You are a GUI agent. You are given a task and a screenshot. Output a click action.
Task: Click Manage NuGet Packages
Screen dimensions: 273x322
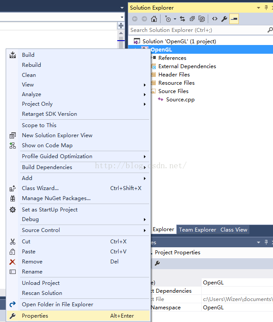click(x=78, y=198)
